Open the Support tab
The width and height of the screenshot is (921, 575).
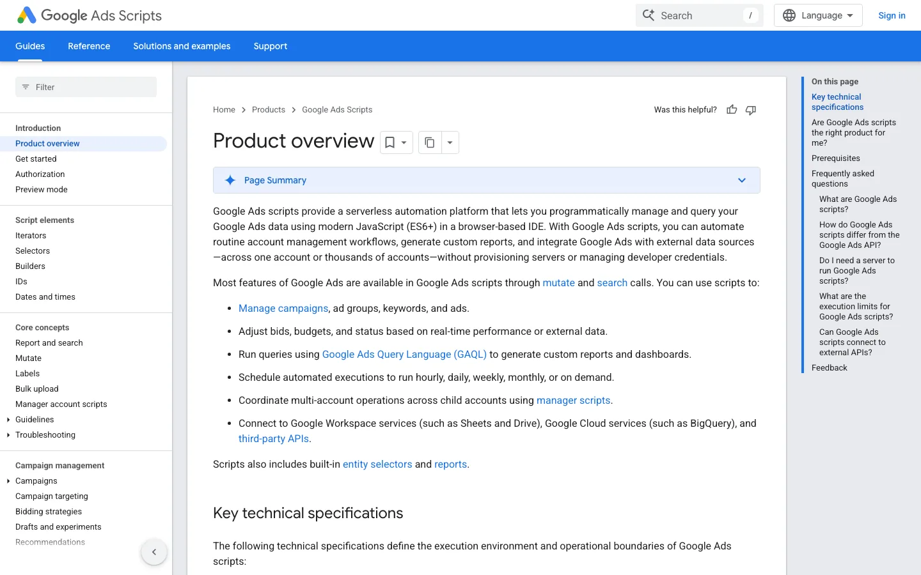point(271,46)
